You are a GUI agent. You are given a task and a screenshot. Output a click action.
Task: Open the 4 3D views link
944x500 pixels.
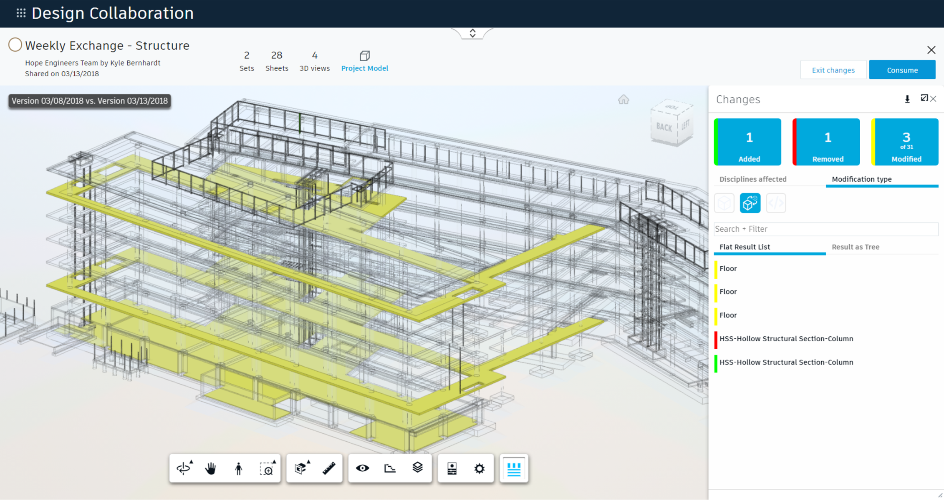click(314, 61)
